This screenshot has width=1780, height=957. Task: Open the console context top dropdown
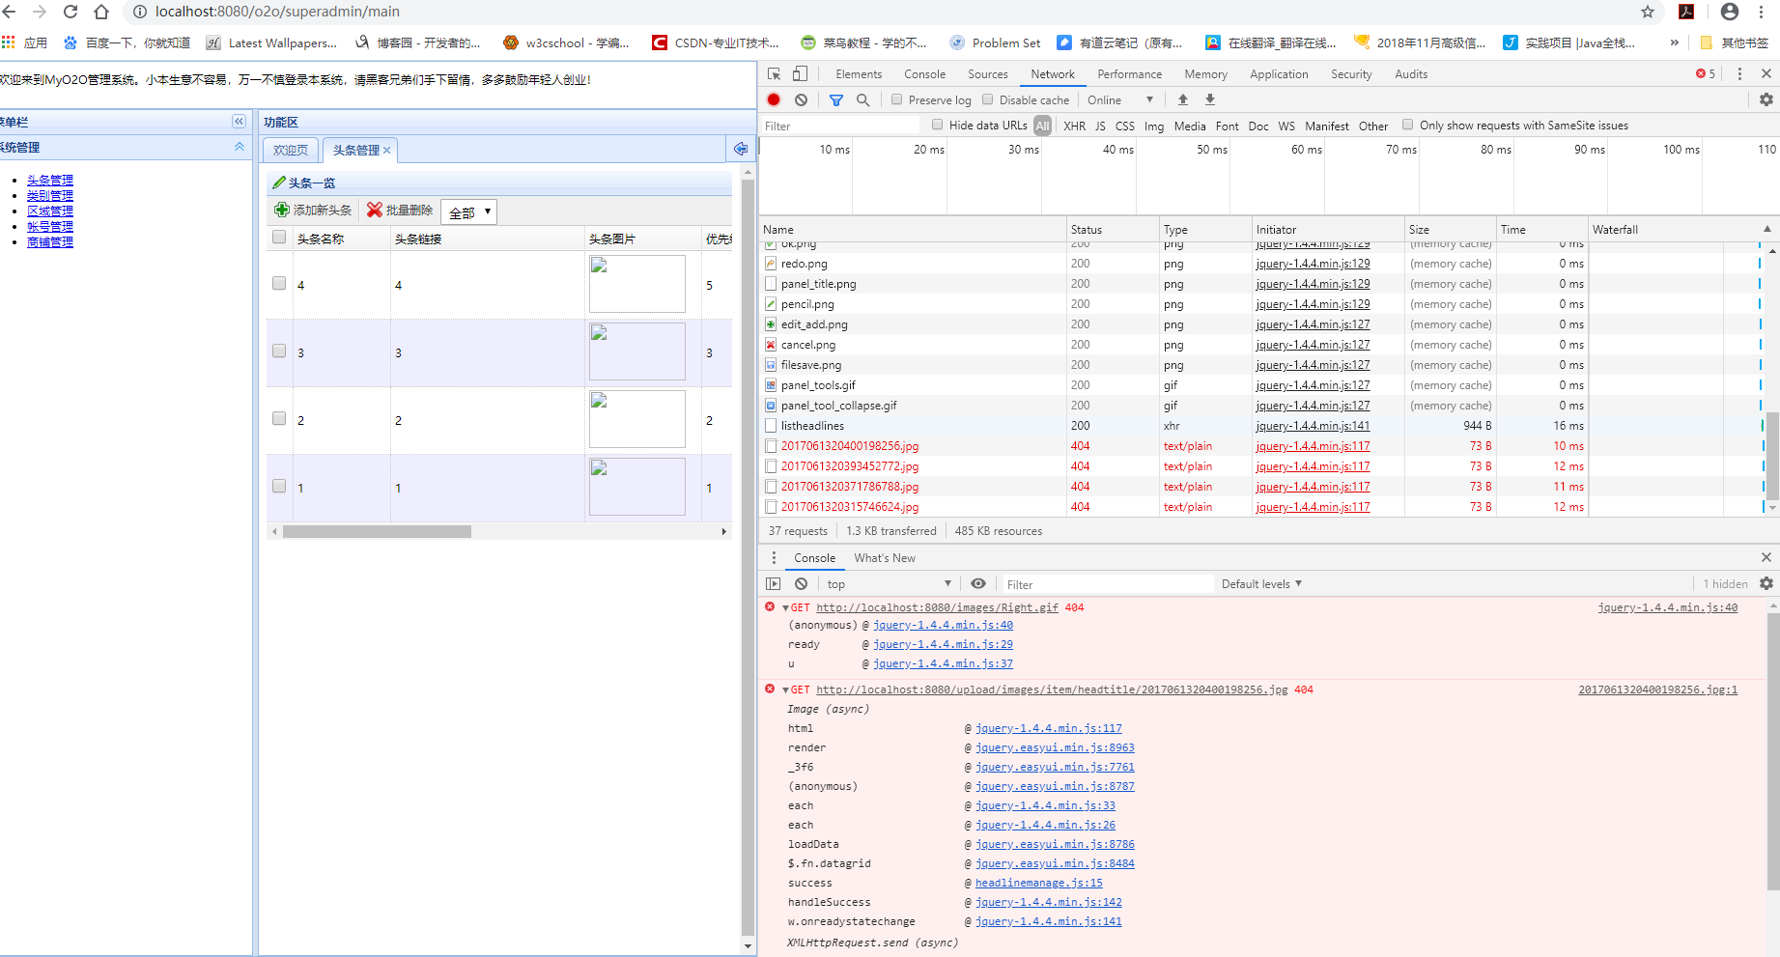click(889, 583)
